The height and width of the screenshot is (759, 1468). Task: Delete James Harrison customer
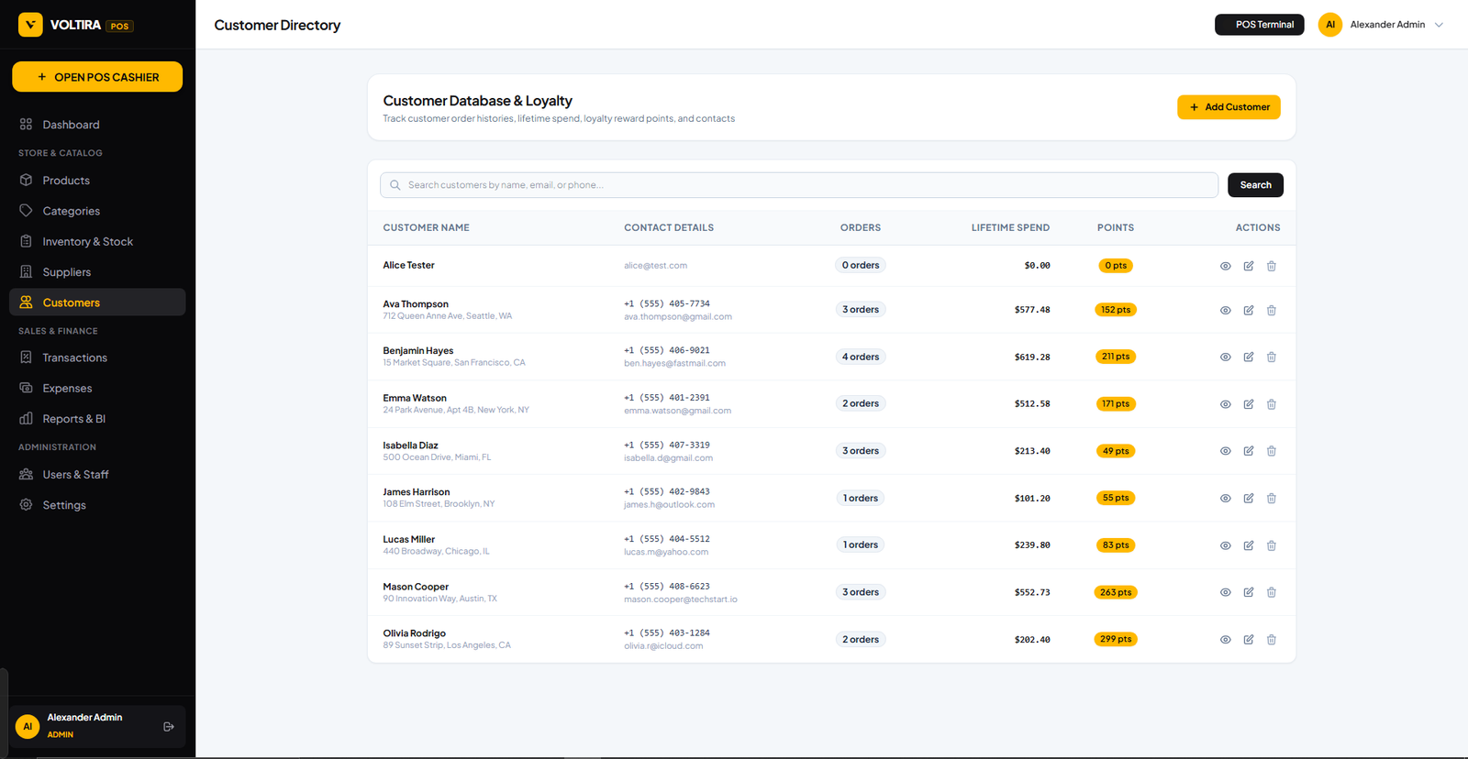coord(1272,499)
